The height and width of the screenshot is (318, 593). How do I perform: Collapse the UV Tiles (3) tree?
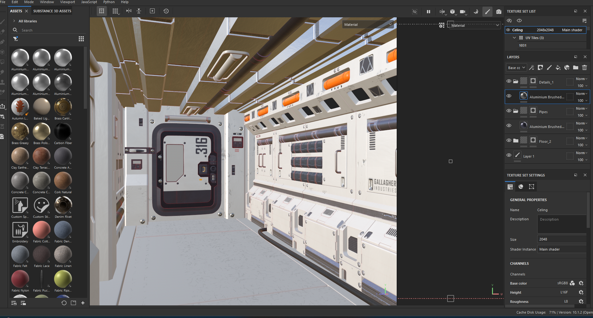pyautogui.click(x=515, y=38)
